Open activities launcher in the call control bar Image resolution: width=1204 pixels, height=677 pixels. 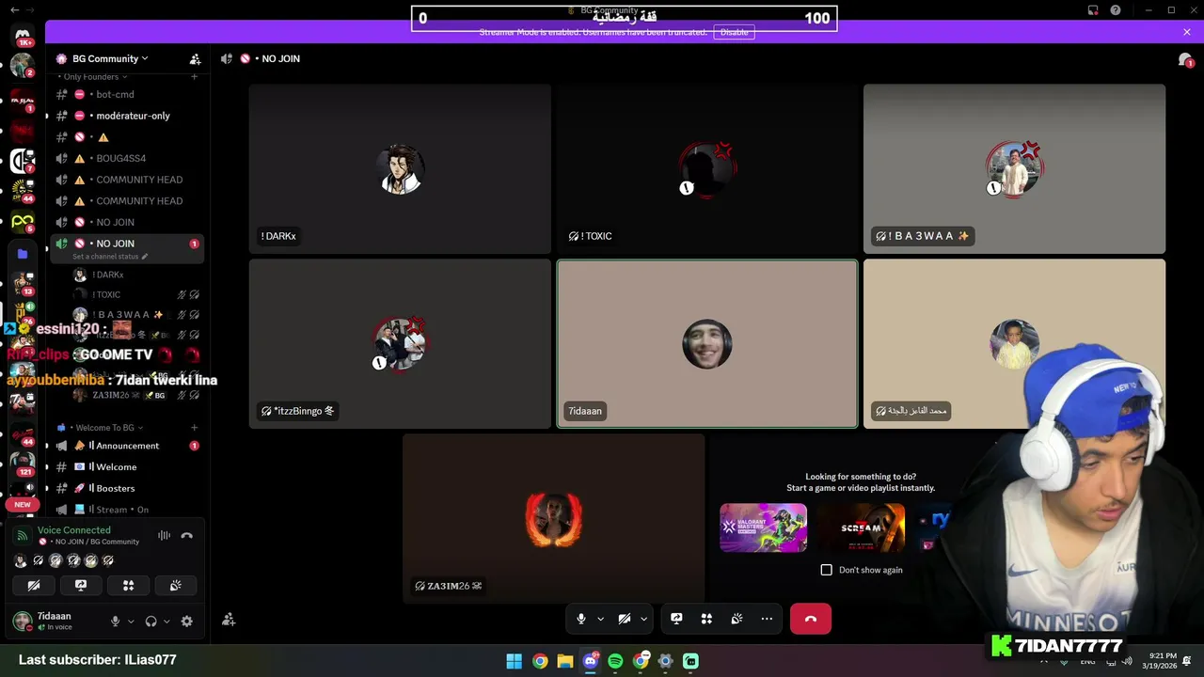pyautogui.click(x=706, y=619)
